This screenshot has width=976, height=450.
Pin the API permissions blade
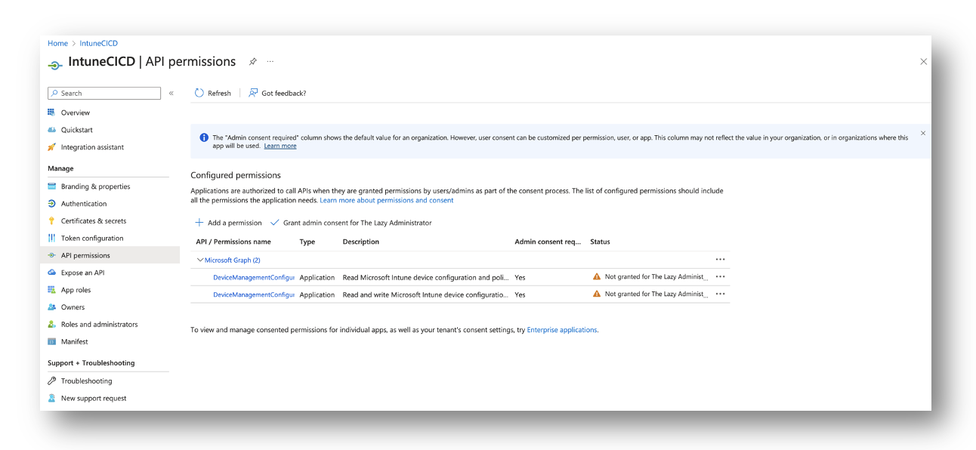(253, 62)
